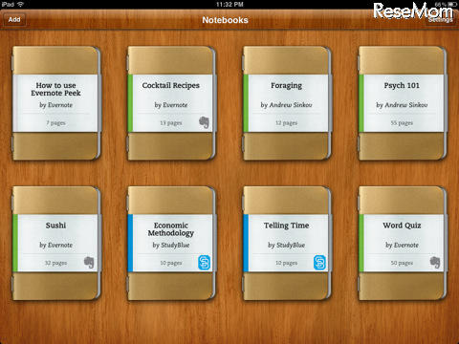
Task: Click the Evernote elephant icon on Cocktail Recipes
Action: point(205,122)
